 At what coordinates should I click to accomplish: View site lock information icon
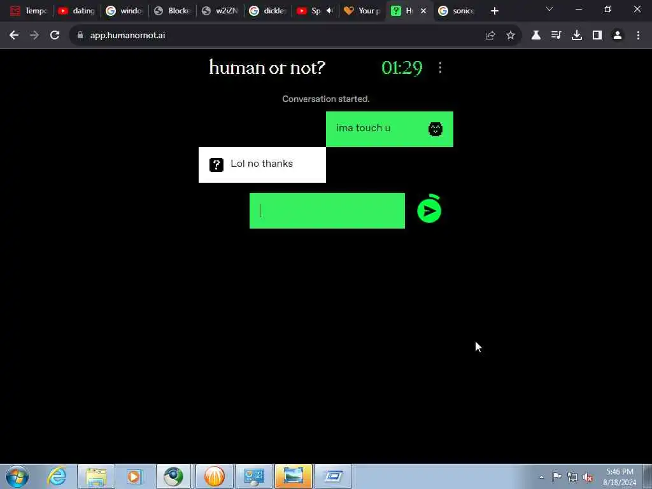click(80, 36)
